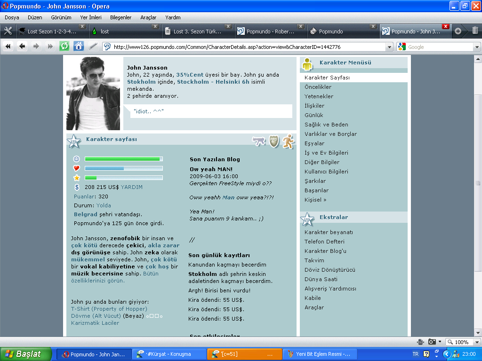Click the running man icon

point(289,141)
